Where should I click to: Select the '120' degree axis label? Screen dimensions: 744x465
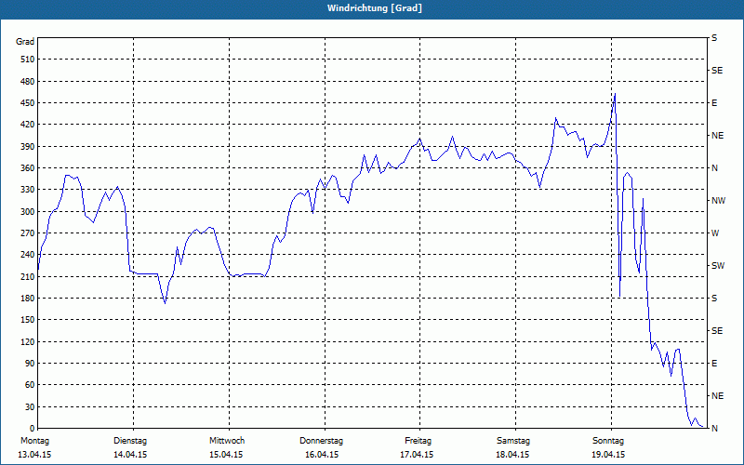[x=28, y=341]
